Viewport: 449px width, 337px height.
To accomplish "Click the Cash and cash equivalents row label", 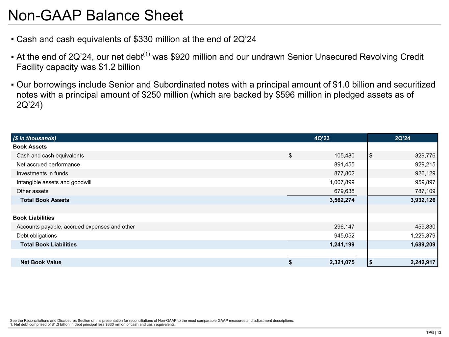I will click(50, 156).
